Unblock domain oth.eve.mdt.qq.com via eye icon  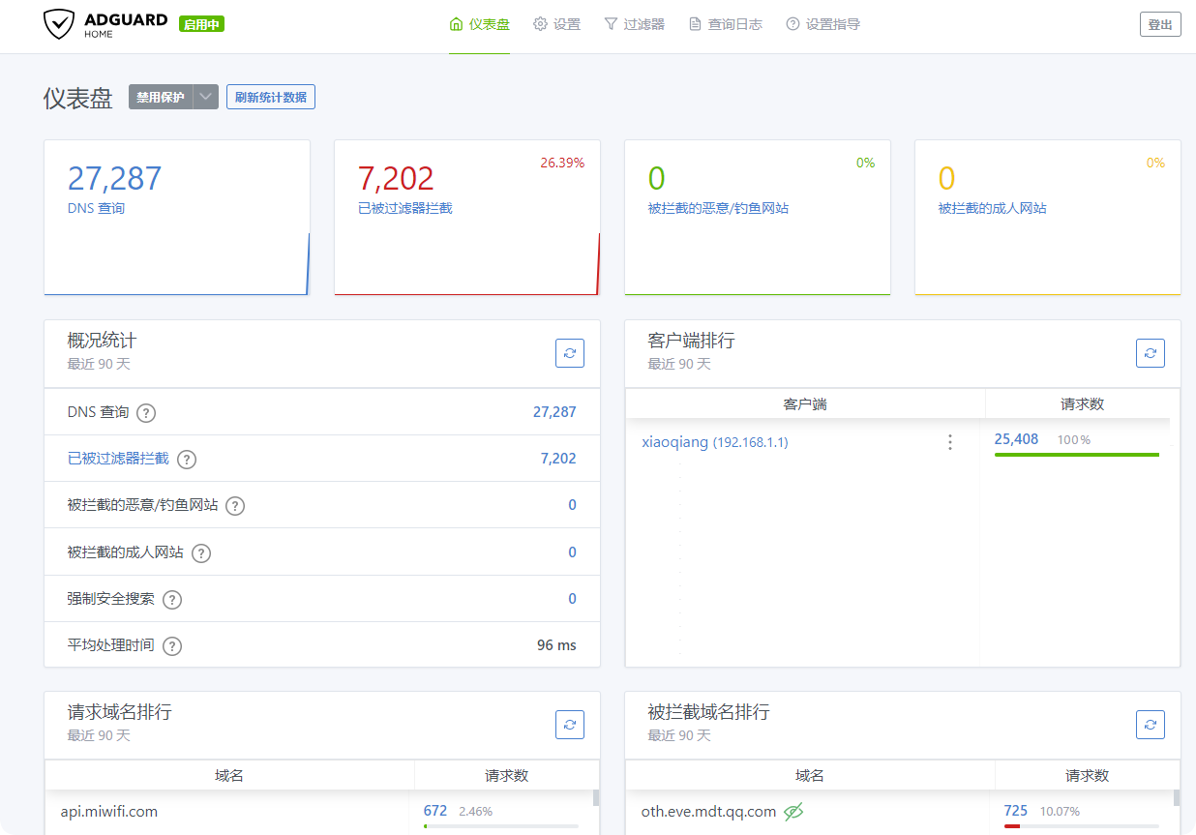tap(795, 813)
